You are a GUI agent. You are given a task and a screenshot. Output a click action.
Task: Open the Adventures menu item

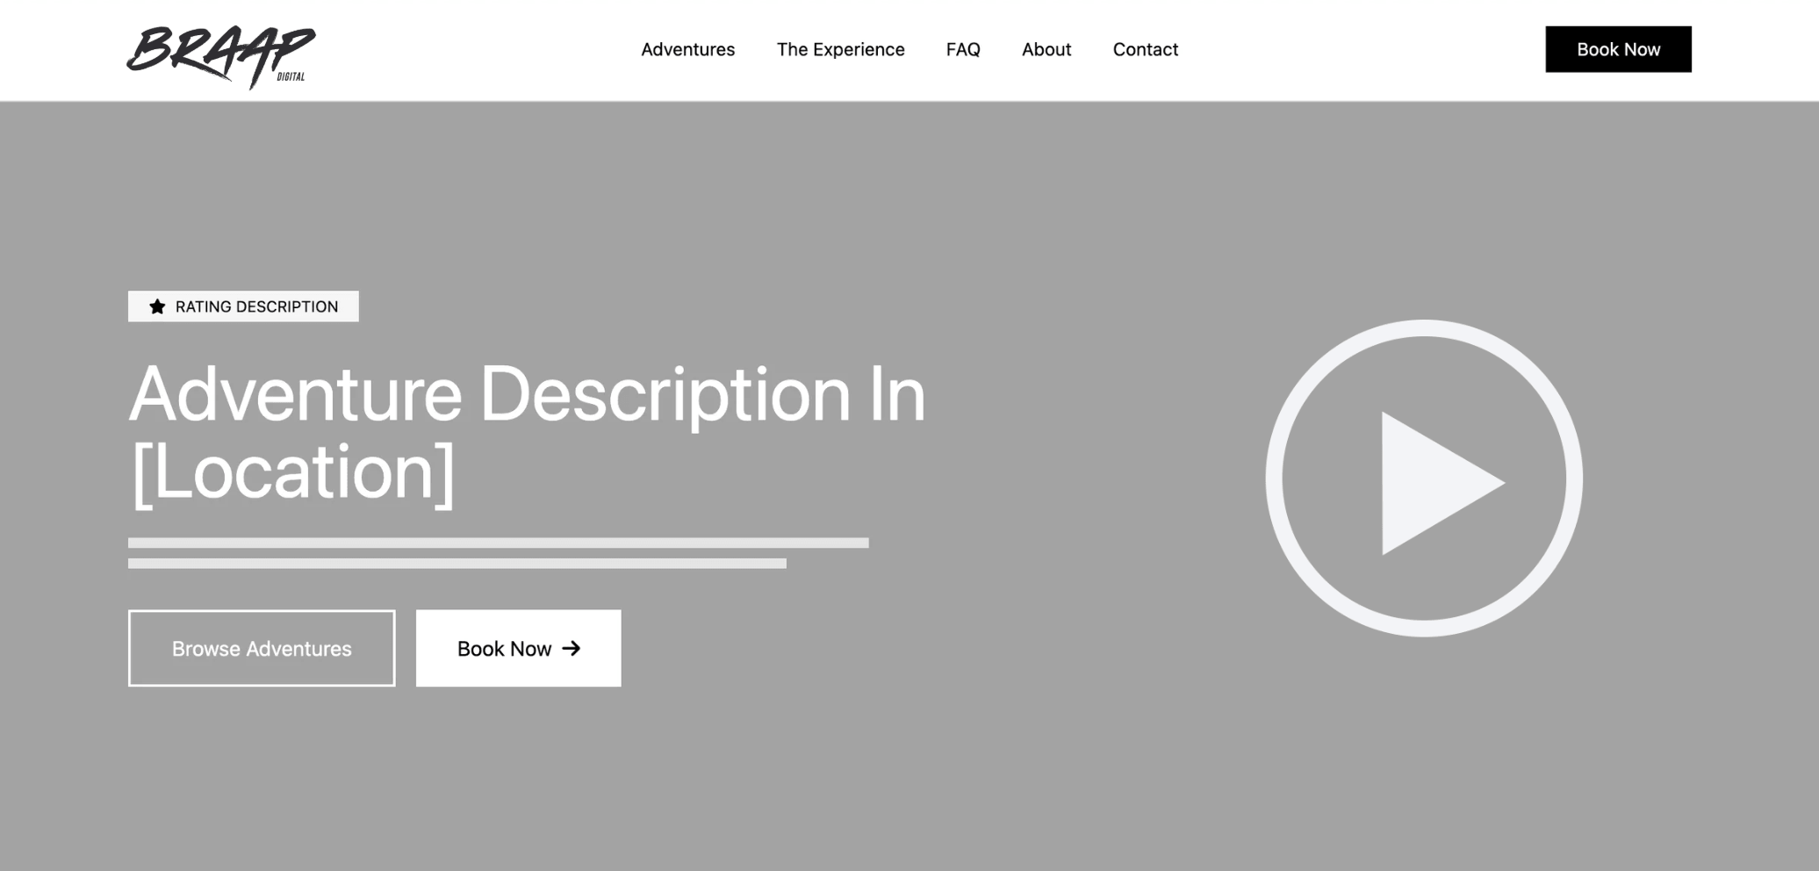click(x=687, y=50)
